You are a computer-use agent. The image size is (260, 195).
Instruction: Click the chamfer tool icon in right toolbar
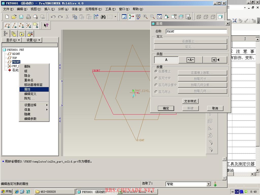tap(210, 149)
